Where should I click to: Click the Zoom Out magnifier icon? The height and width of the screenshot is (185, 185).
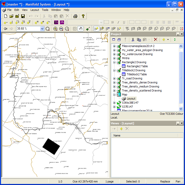click(61, 29)
